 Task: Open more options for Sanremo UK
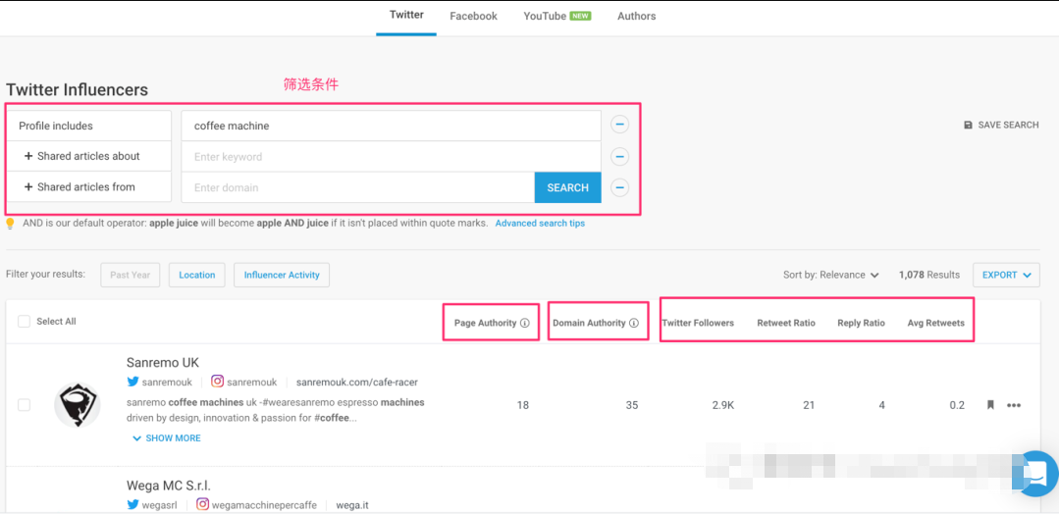(x=1014, y=405)
